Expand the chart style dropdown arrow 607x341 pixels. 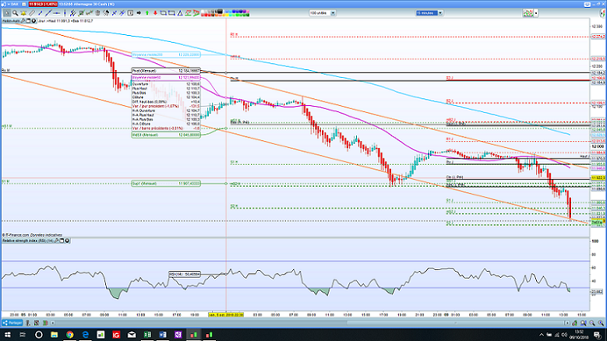pyautogui.click(x=536, y=13)
